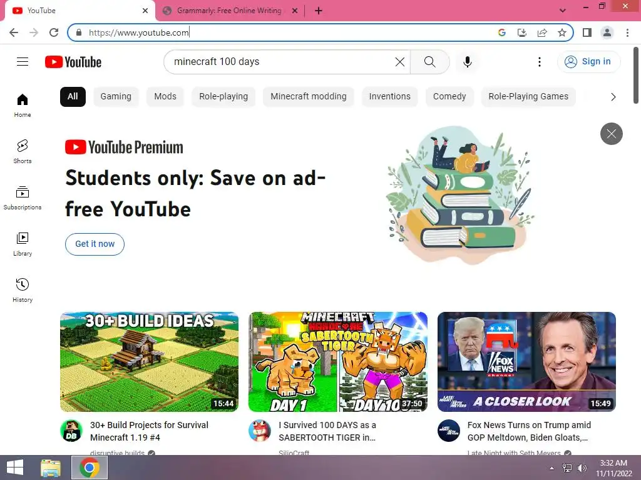Open Library in the sidebar
The width and height of the screenshot is (641, 480).
23,244
